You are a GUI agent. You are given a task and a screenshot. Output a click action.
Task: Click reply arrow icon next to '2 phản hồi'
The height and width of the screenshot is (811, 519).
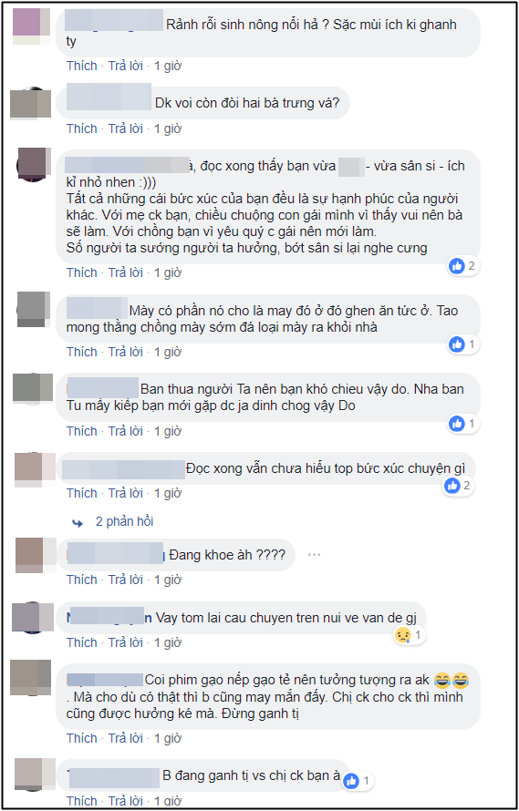point(78,523)
